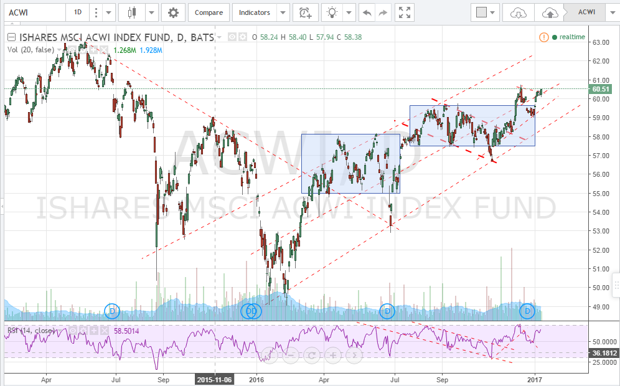620x386 pixels.
Task: Click the plus icon on the Vol legend
Action: click(x=94, y=50)
